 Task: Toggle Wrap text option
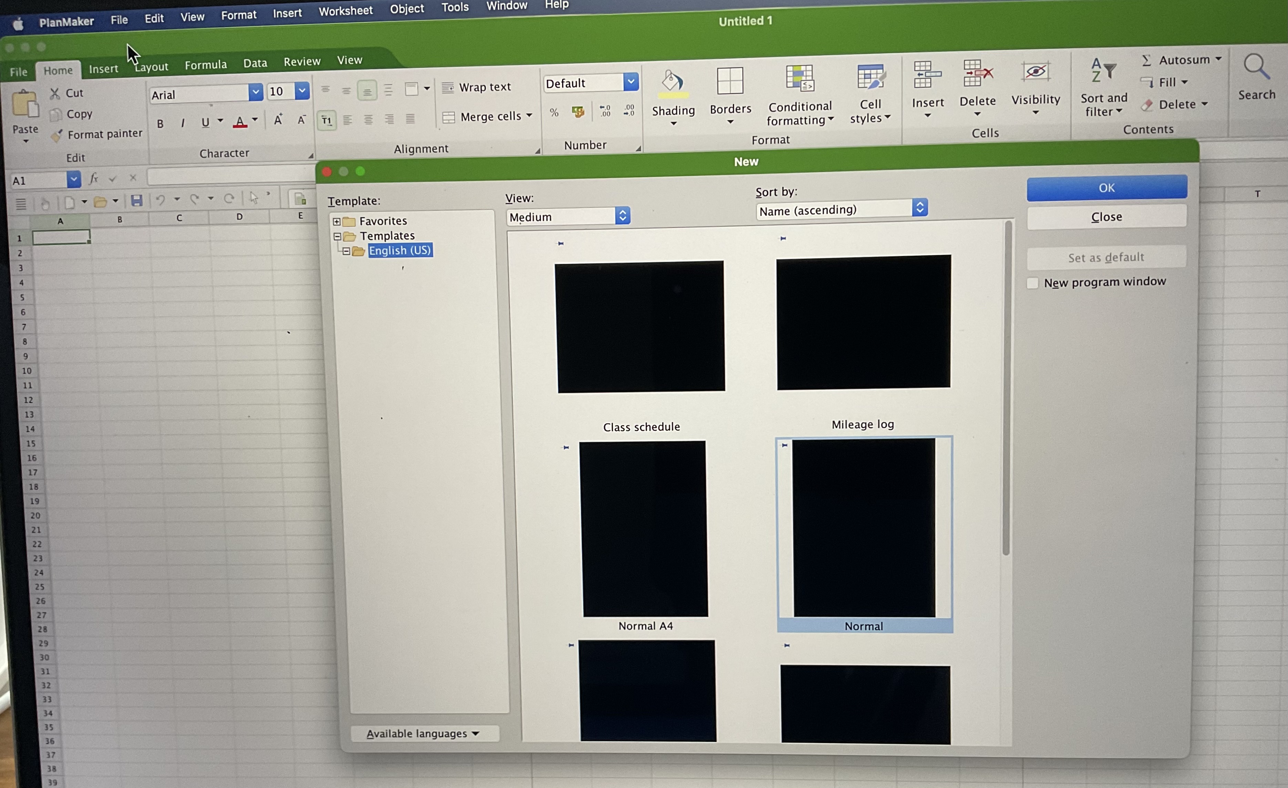pyautogui.click(x=476, y=87)
